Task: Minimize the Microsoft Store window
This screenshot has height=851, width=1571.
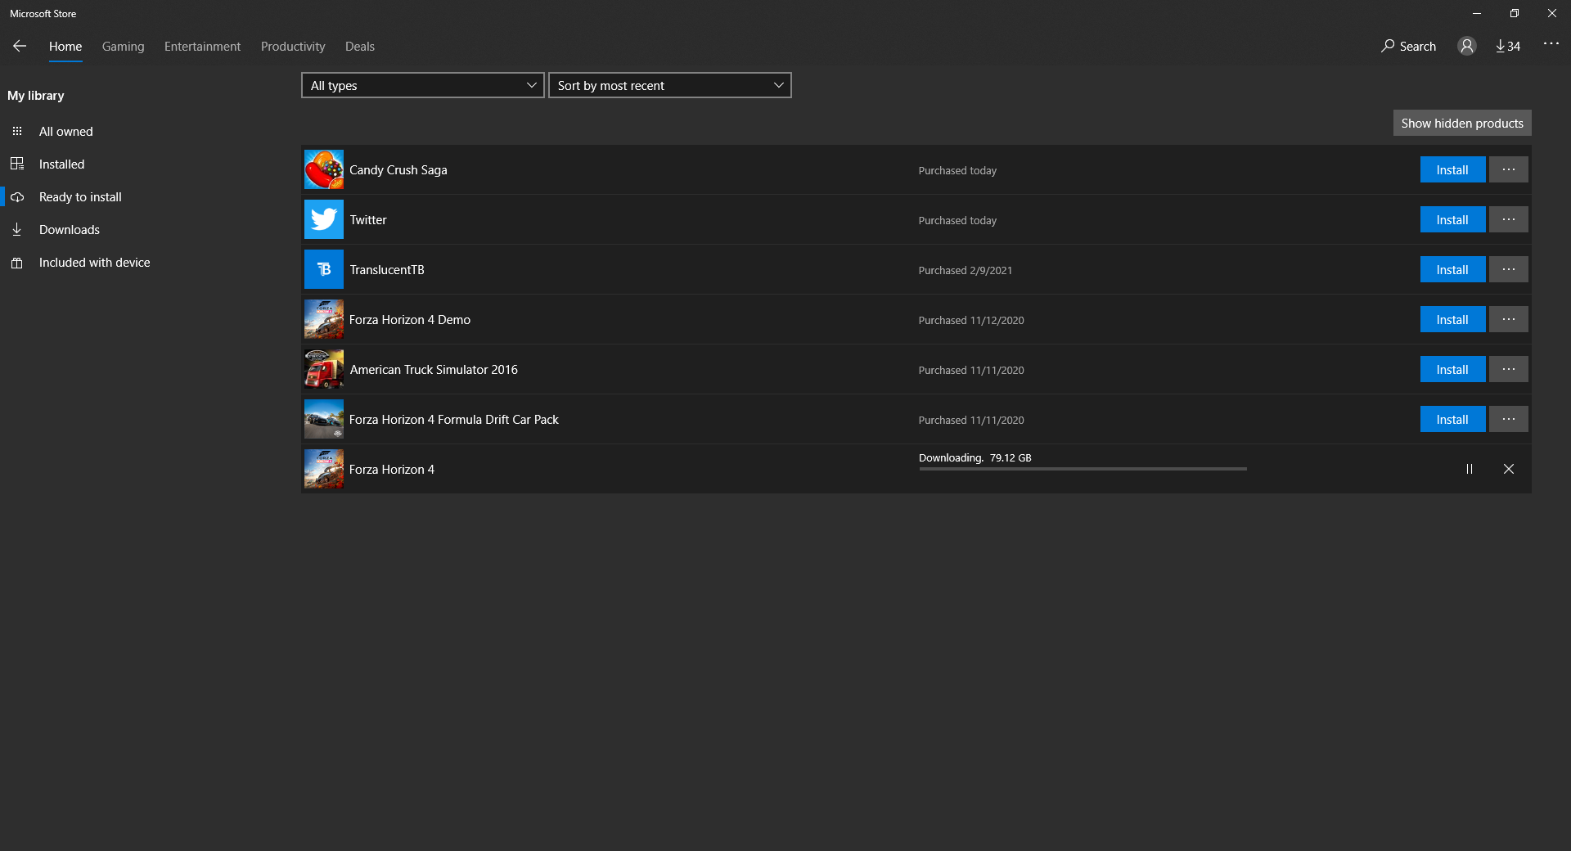Action: pos(1477,13)
